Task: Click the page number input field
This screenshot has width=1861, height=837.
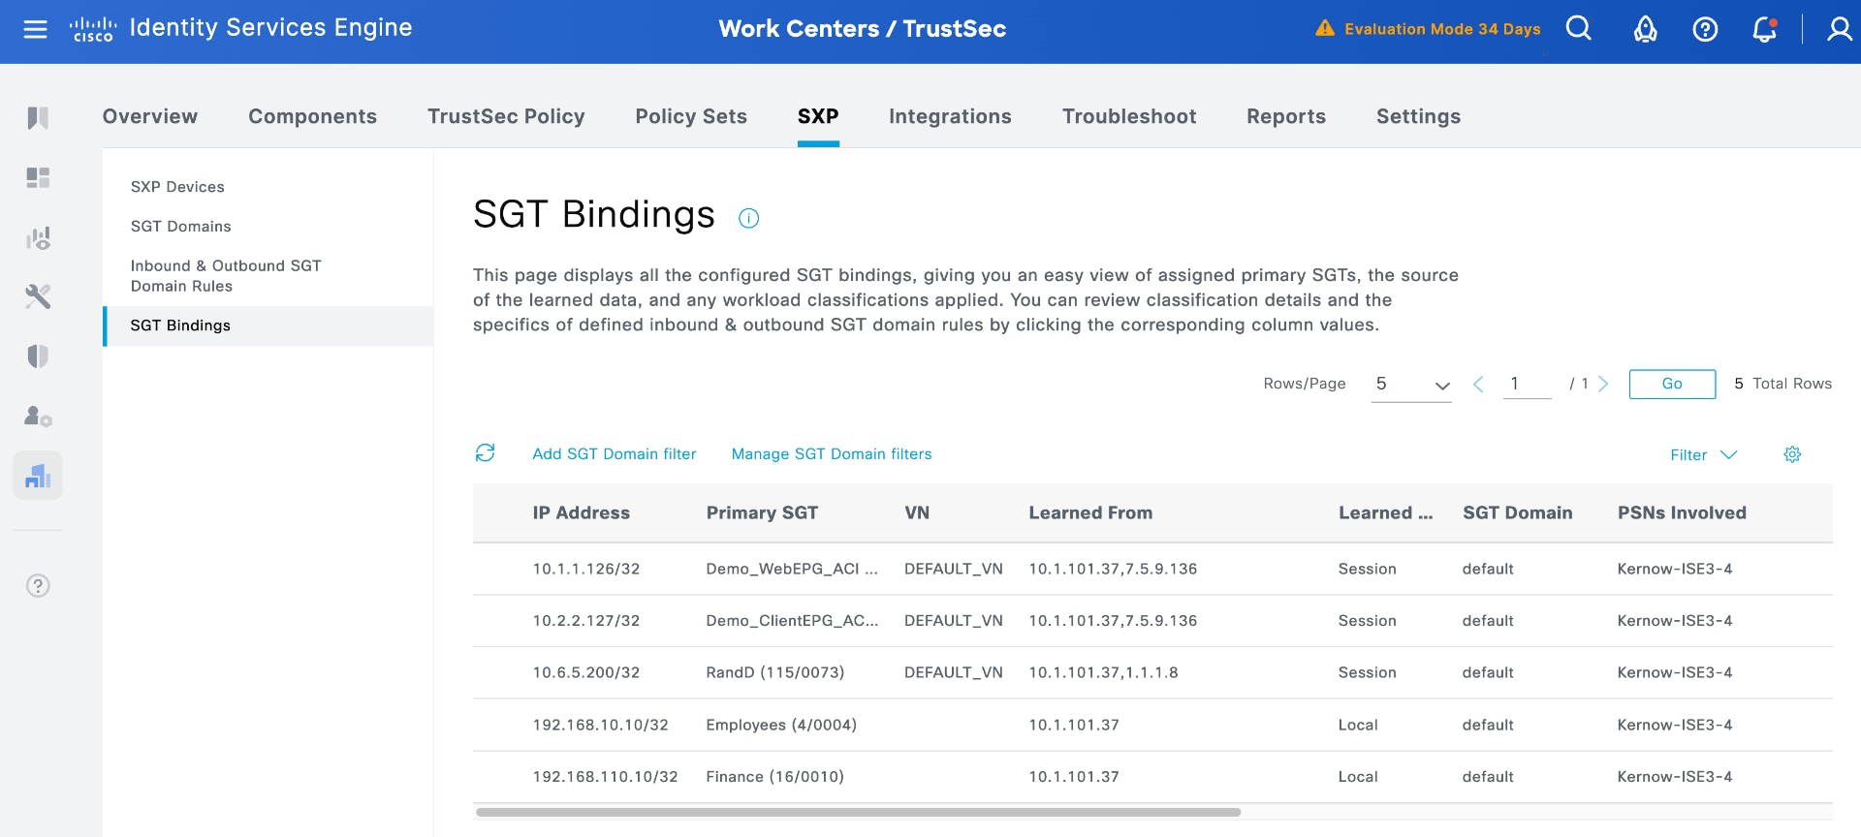Action: (x=1527, y=384)
